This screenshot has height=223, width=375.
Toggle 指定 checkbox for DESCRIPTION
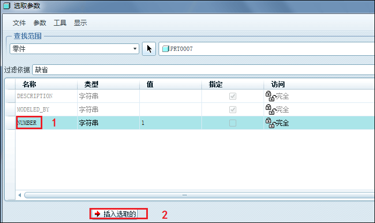pyautogui.click(x=232, y=96)
